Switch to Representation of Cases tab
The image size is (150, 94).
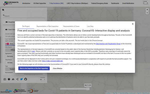[x=71, y=26]
